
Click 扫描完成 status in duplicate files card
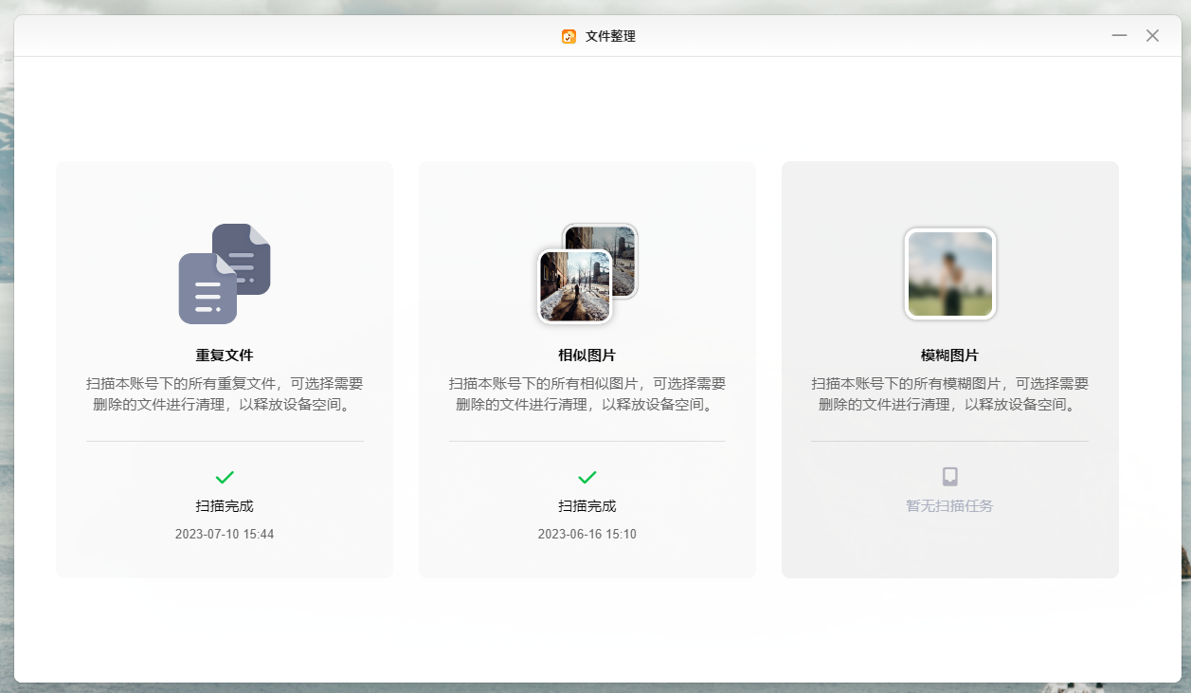coord(225,506)
